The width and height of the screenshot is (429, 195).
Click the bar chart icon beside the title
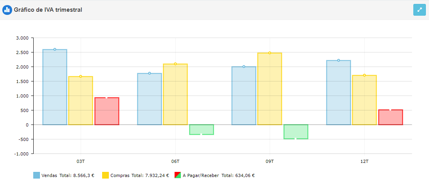(x=7, y=10)
